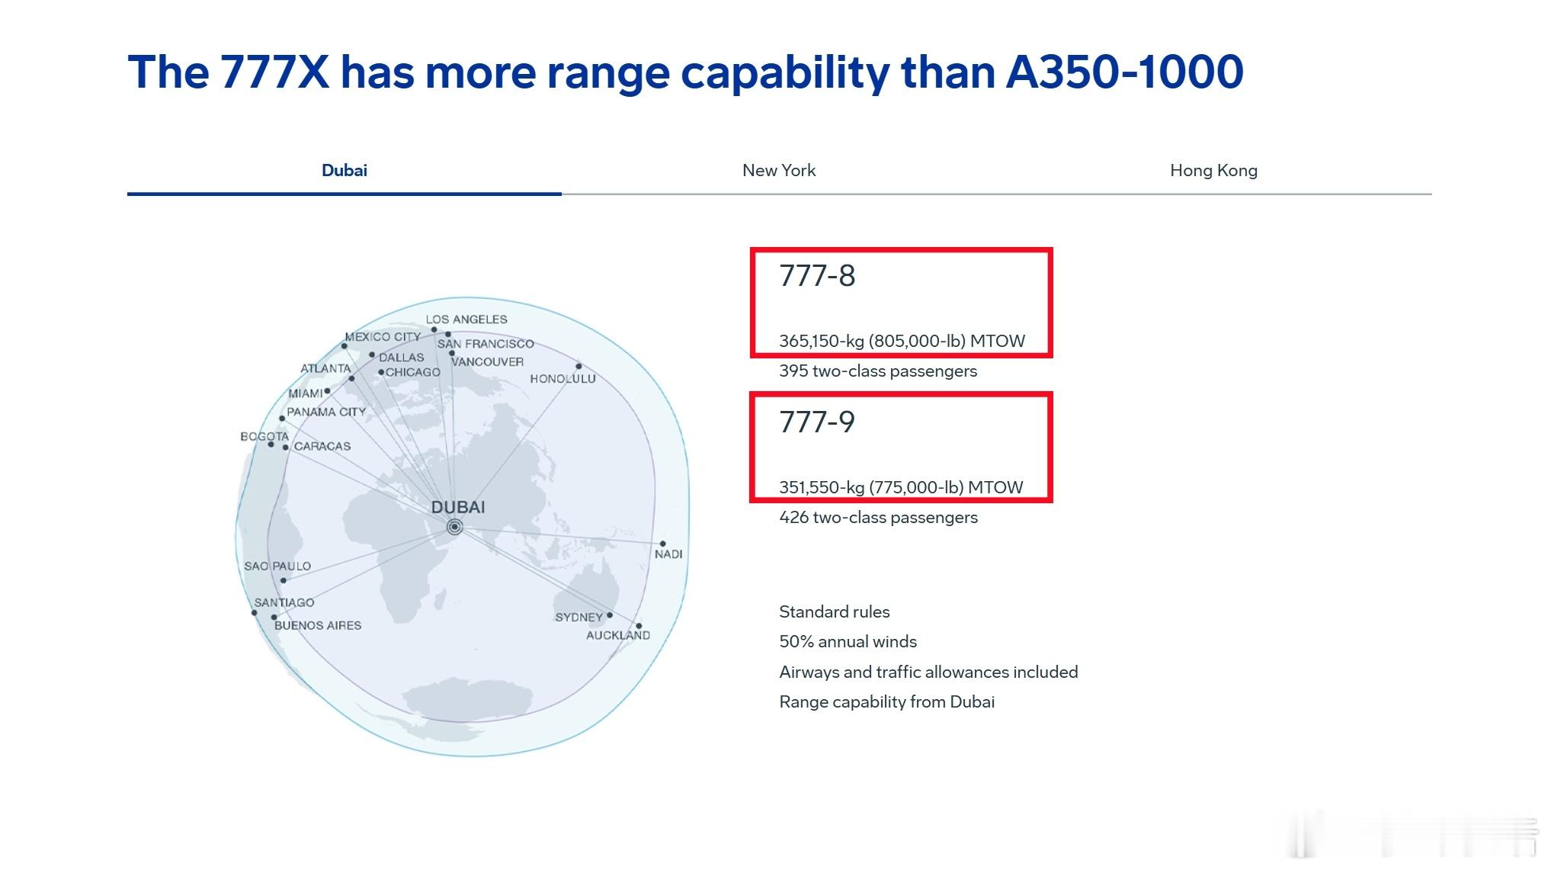Click the 426 two-class passengers line

878,518
